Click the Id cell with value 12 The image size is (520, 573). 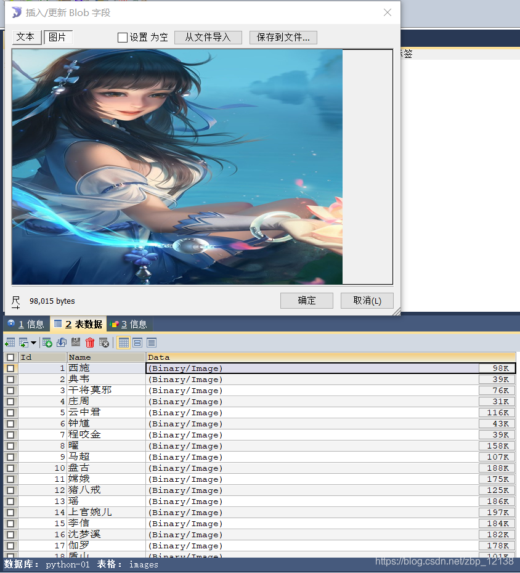pos(43,490)
